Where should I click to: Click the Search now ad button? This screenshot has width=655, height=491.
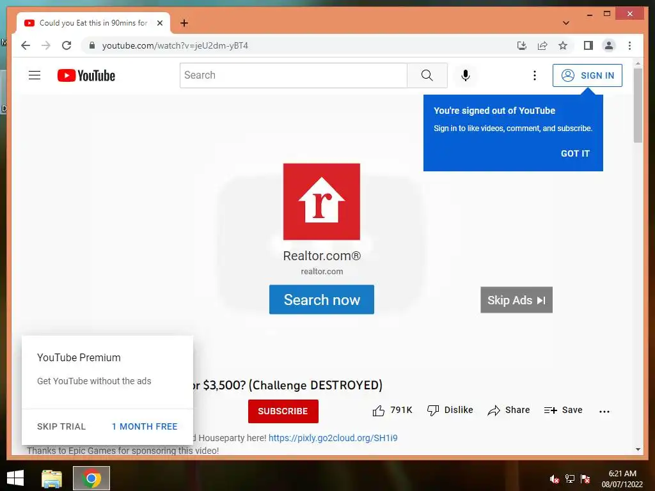tap(322, 299)
